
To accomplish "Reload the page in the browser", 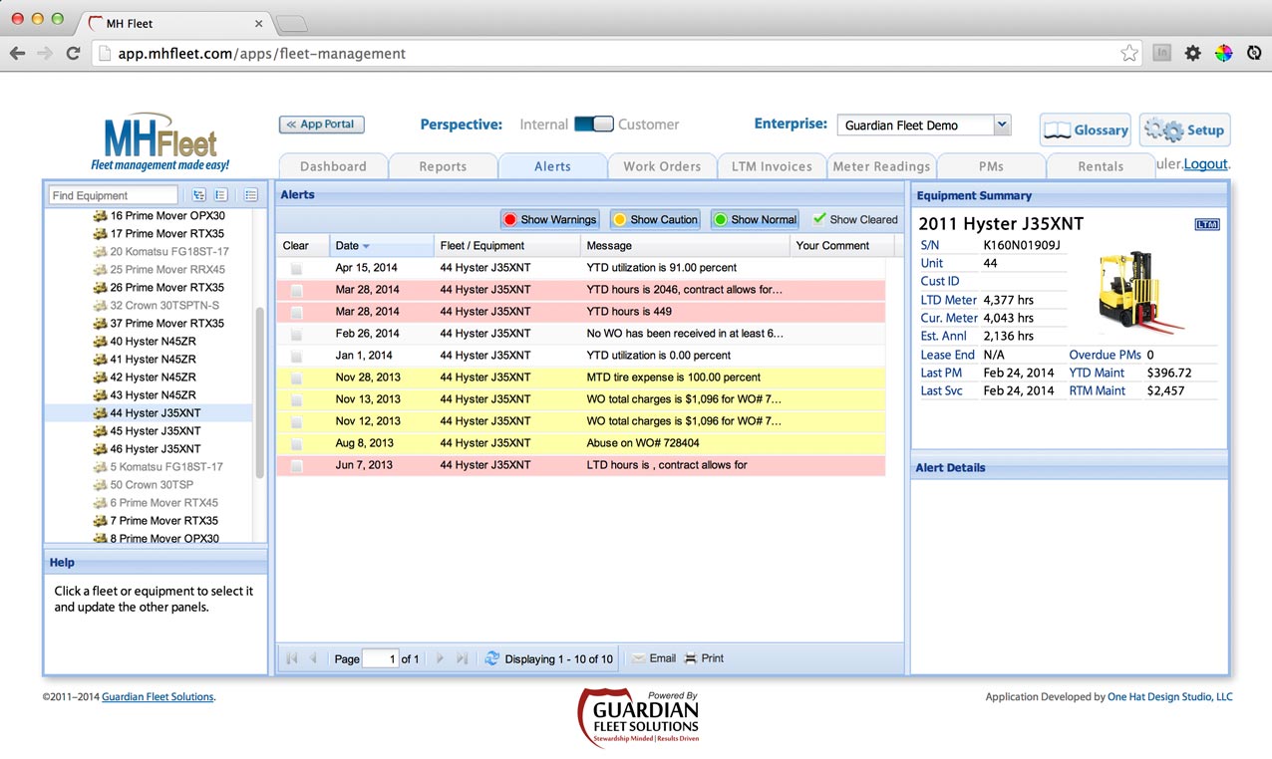I will point(73,54).
